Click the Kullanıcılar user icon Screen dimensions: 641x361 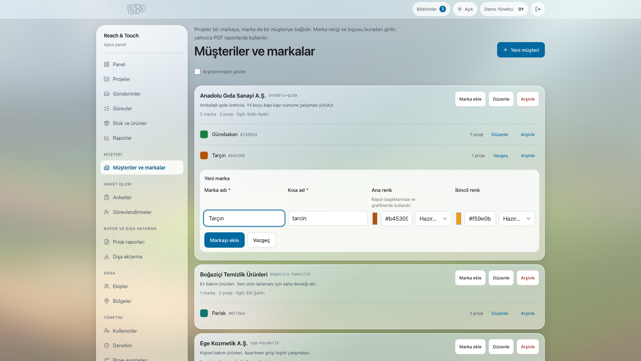pyautogui.click(x=106, y=331)
